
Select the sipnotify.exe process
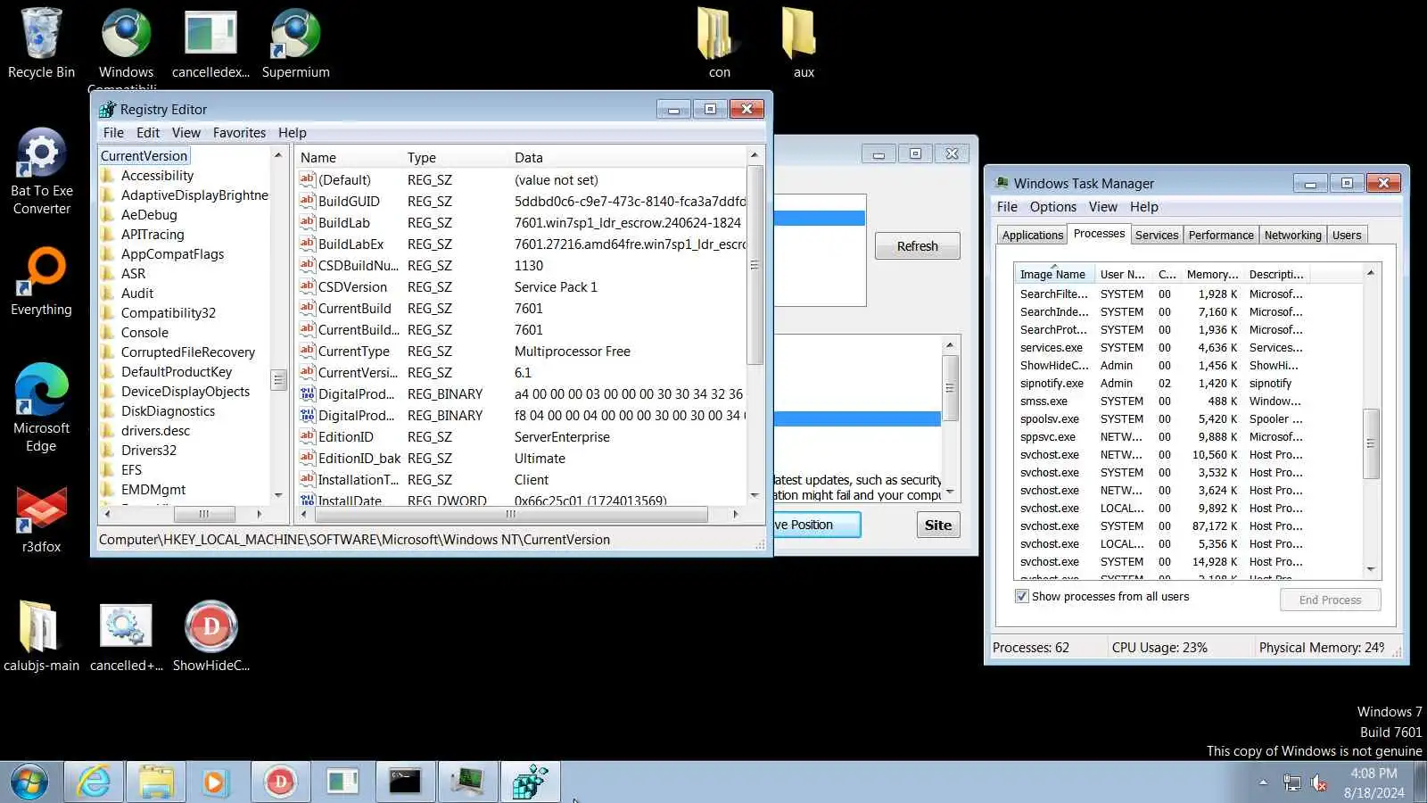point(1188,384)
